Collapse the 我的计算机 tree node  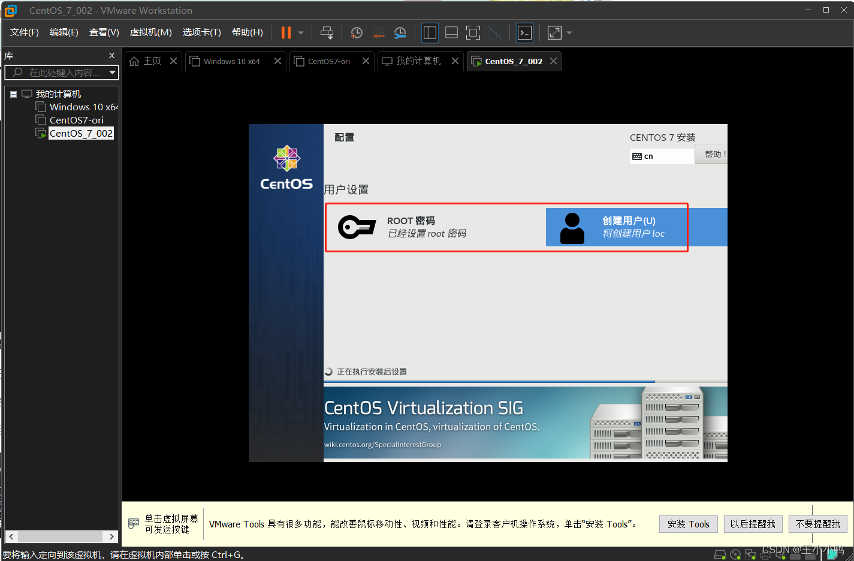13,94
